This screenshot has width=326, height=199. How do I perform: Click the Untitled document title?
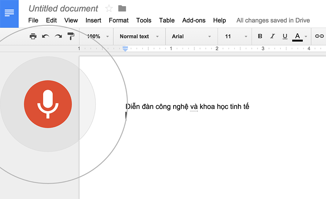click(63, 9)
